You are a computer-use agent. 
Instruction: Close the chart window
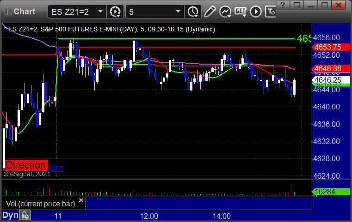tap(338, 5)
